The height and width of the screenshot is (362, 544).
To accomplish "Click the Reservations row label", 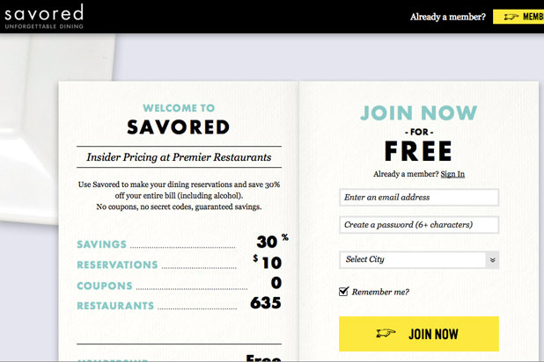I will coord(117,264).
